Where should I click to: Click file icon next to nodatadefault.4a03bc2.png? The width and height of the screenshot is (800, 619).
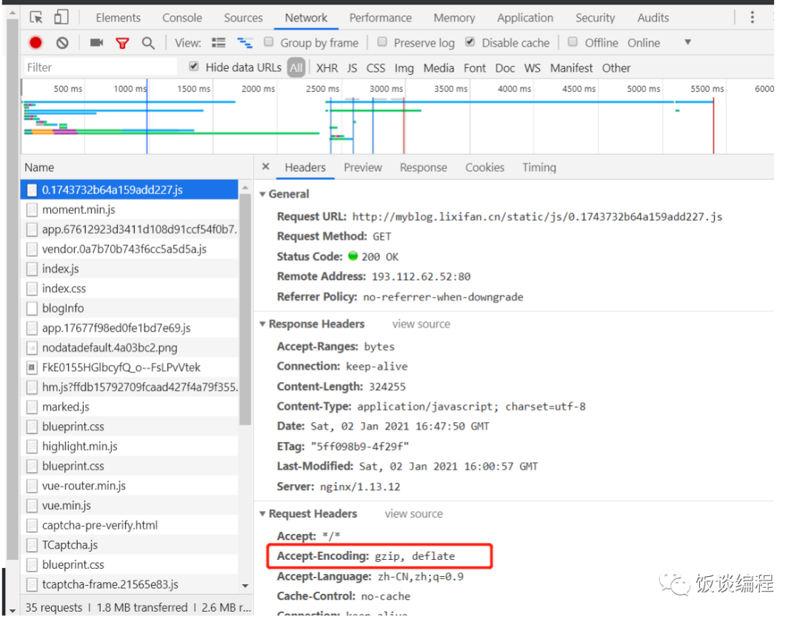(x=32, y=348)
